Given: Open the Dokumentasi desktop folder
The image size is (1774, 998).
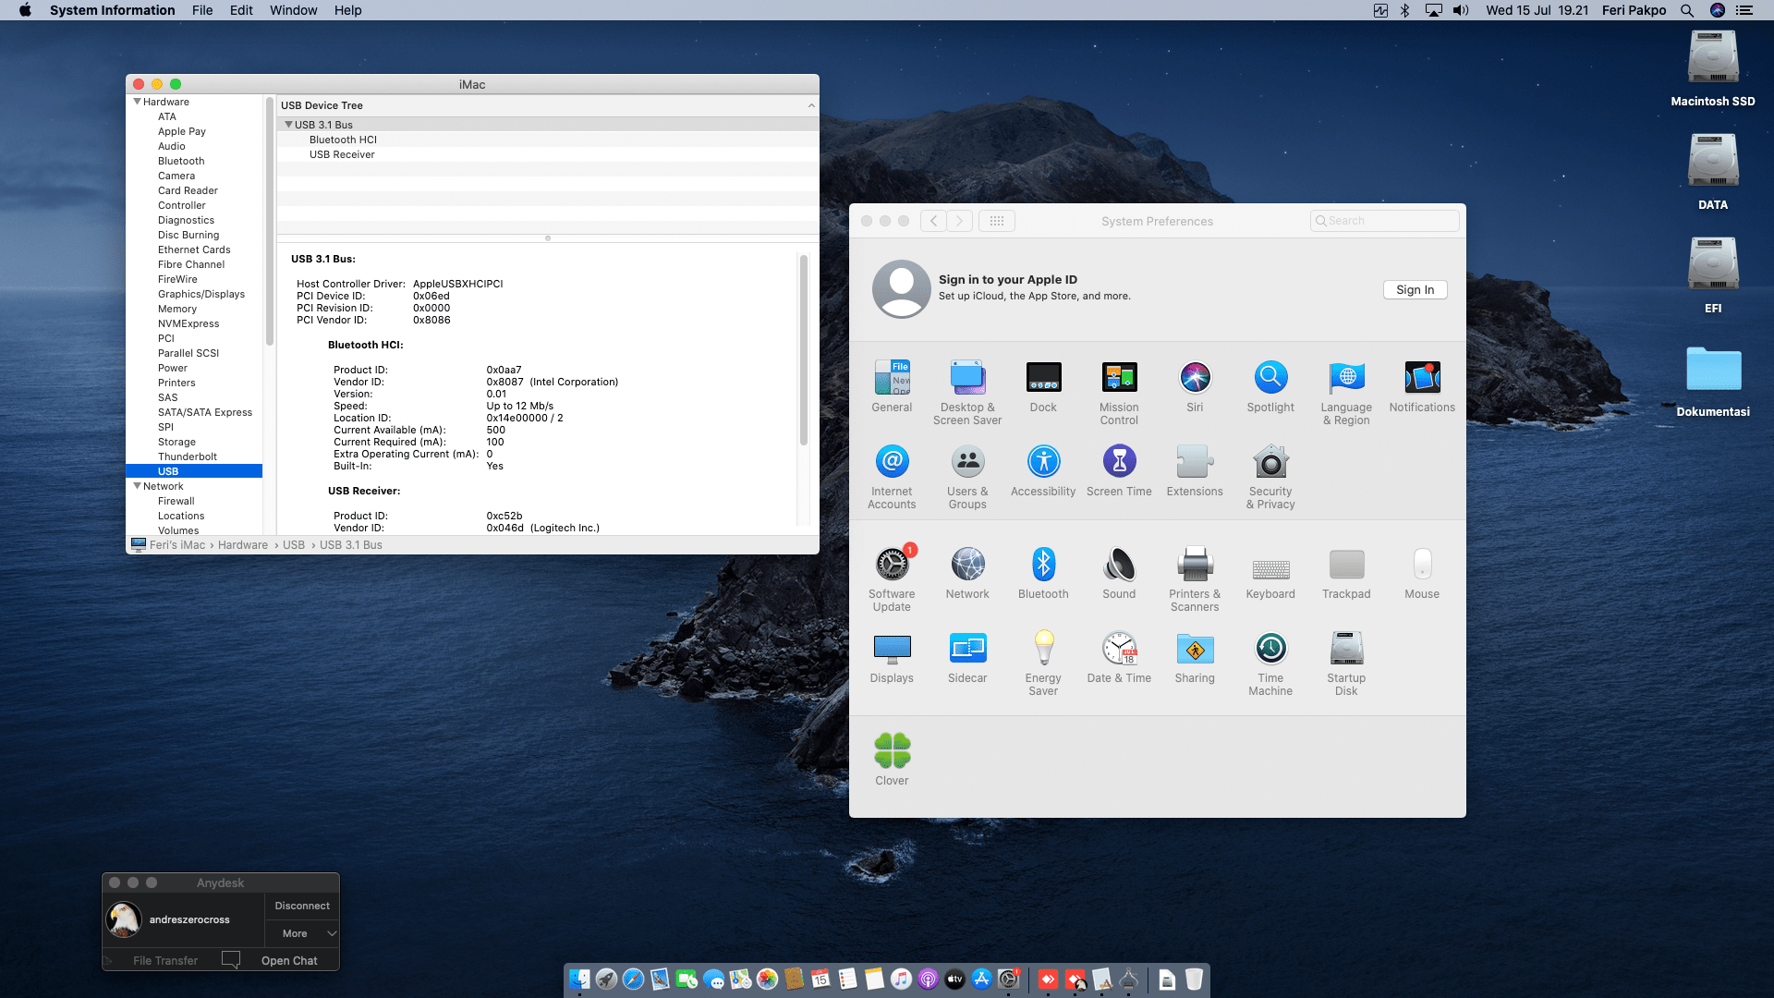Looking at the screenshot, I should (1713, 382).
